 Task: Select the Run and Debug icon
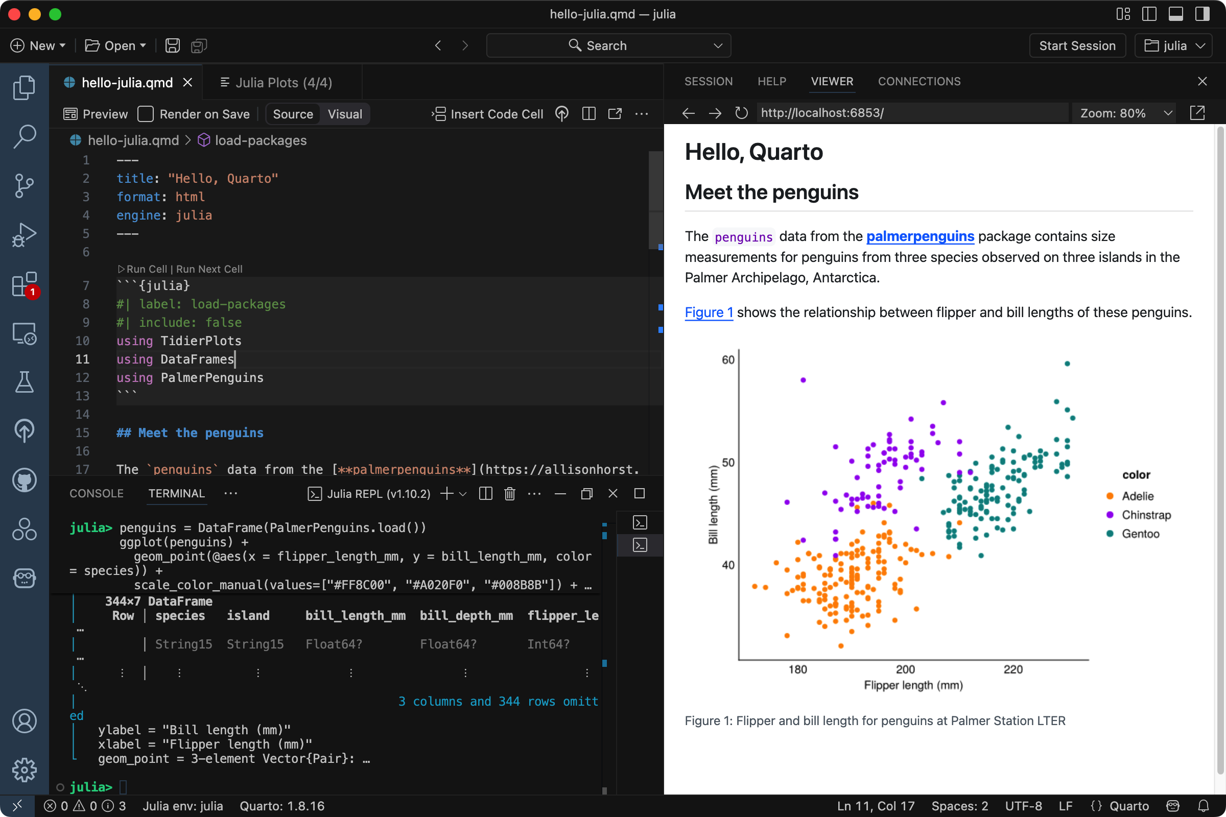(24, 234)
